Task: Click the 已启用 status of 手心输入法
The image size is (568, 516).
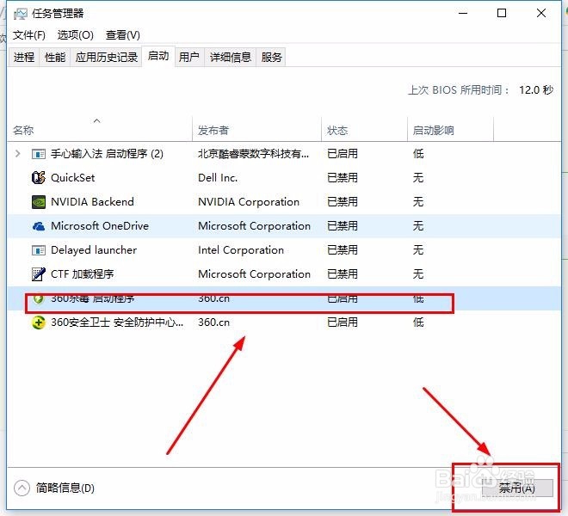Action: (x=343, y=154)
